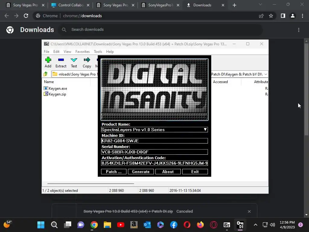Screen dimensions: 309x232
Task: Close the Downloads Chrome tab
Action: 223,5
